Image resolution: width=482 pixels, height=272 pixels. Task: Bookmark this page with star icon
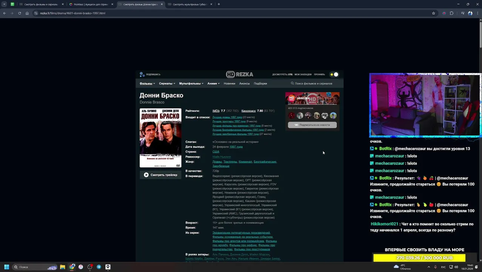(433, 13)
